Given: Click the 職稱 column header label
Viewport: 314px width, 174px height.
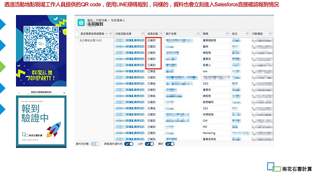Looking at the screenshot, I should pos(205,34).
